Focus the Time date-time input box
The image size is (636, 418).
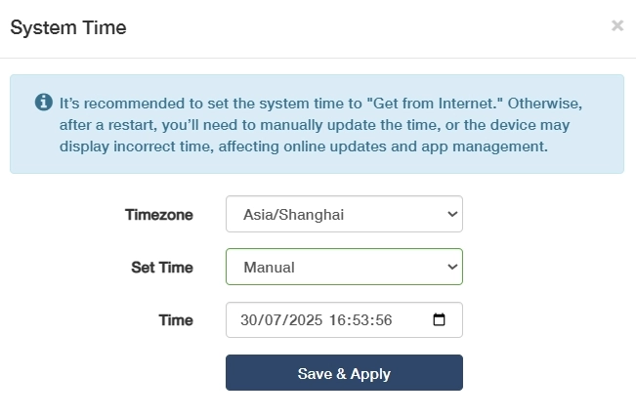tap(410, 320)
